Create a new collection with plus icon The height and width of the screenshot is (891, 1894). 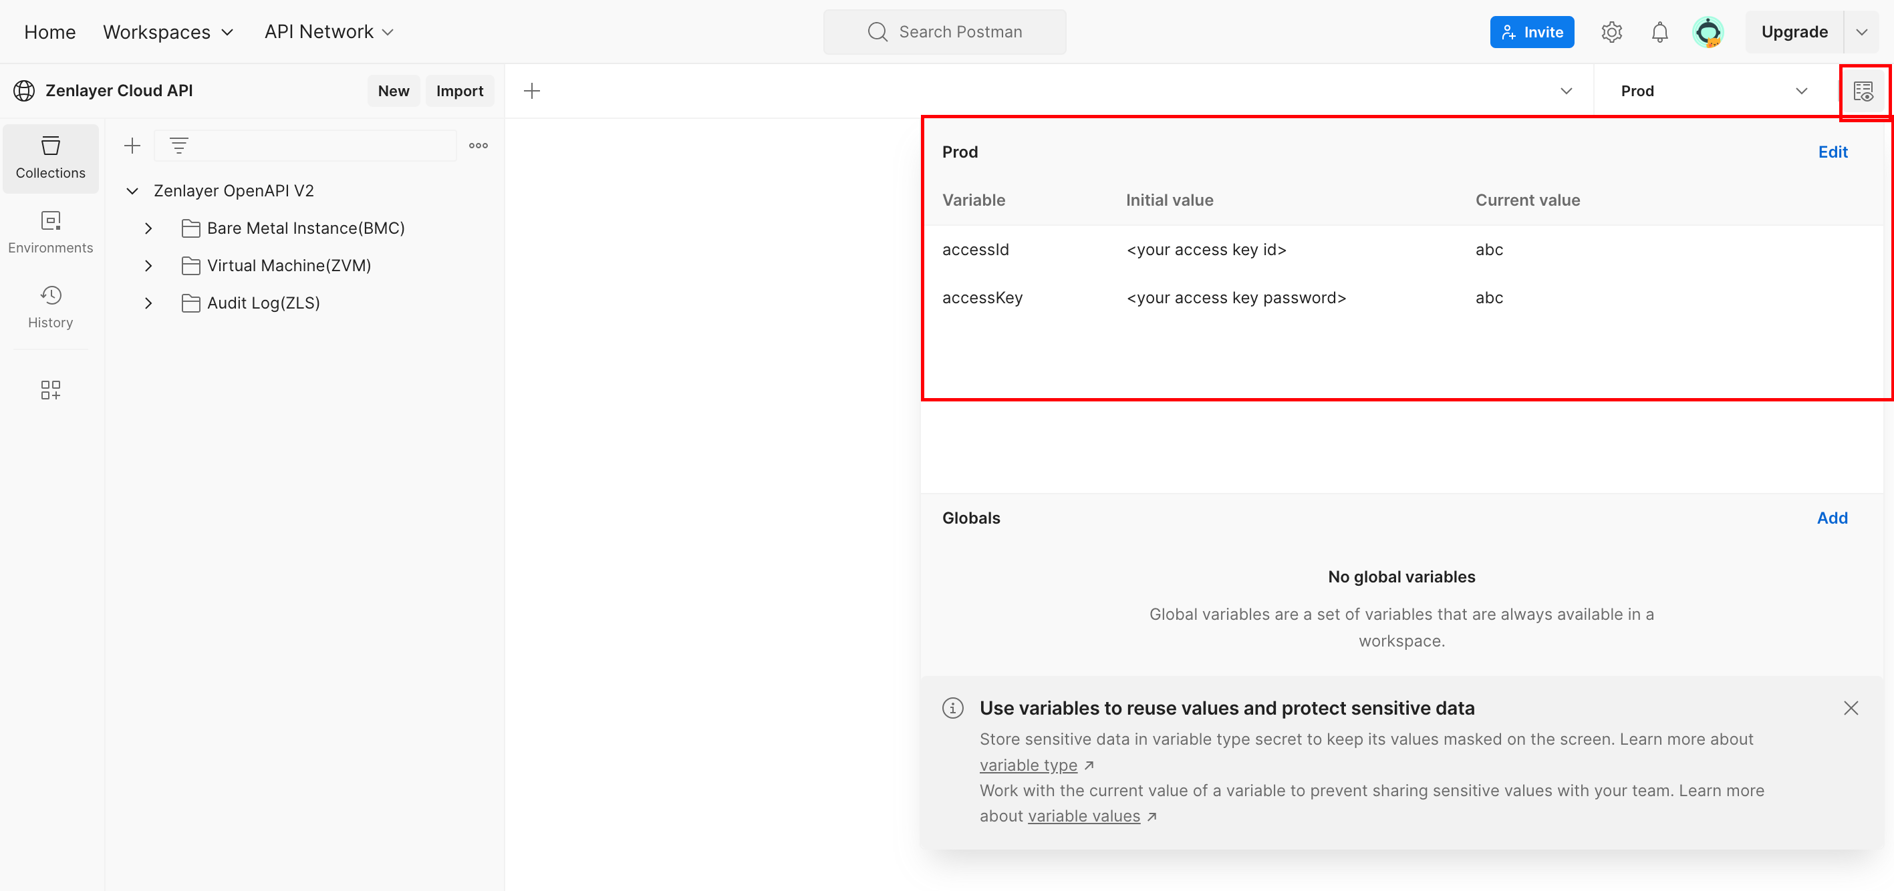click(x=132, y=146)
